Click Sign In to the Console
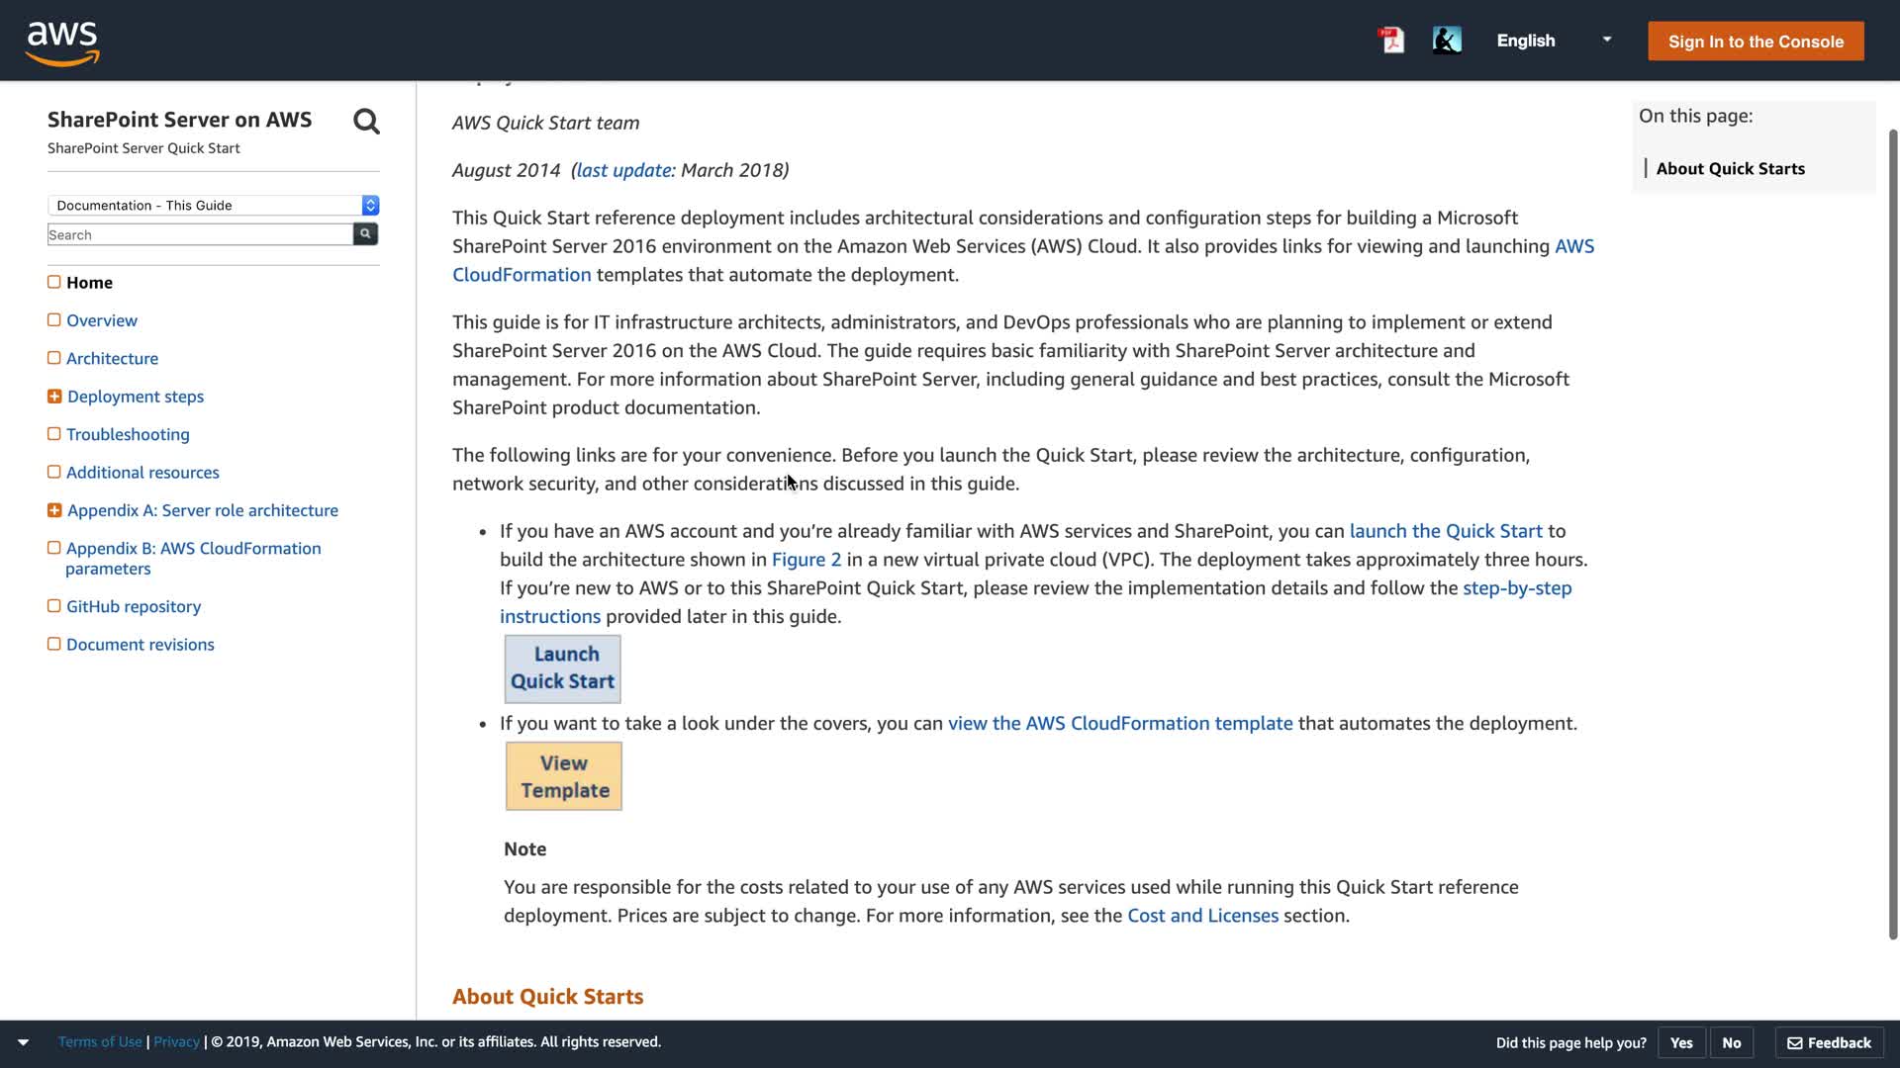Screen dimensions: 1900x1068 tap(1756, 42)
